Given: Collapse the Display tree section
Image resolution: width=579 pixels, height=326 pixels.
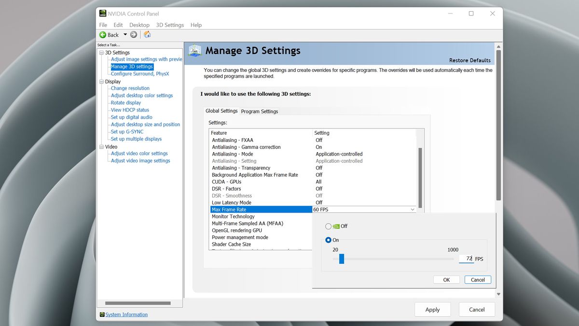Looking at the screenshot, I should (x=101, y=81).
